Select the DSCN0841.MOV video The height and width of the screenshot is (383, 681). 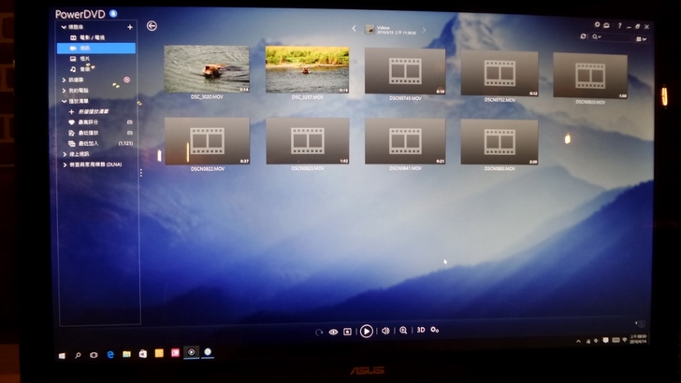tap(405, 141)
